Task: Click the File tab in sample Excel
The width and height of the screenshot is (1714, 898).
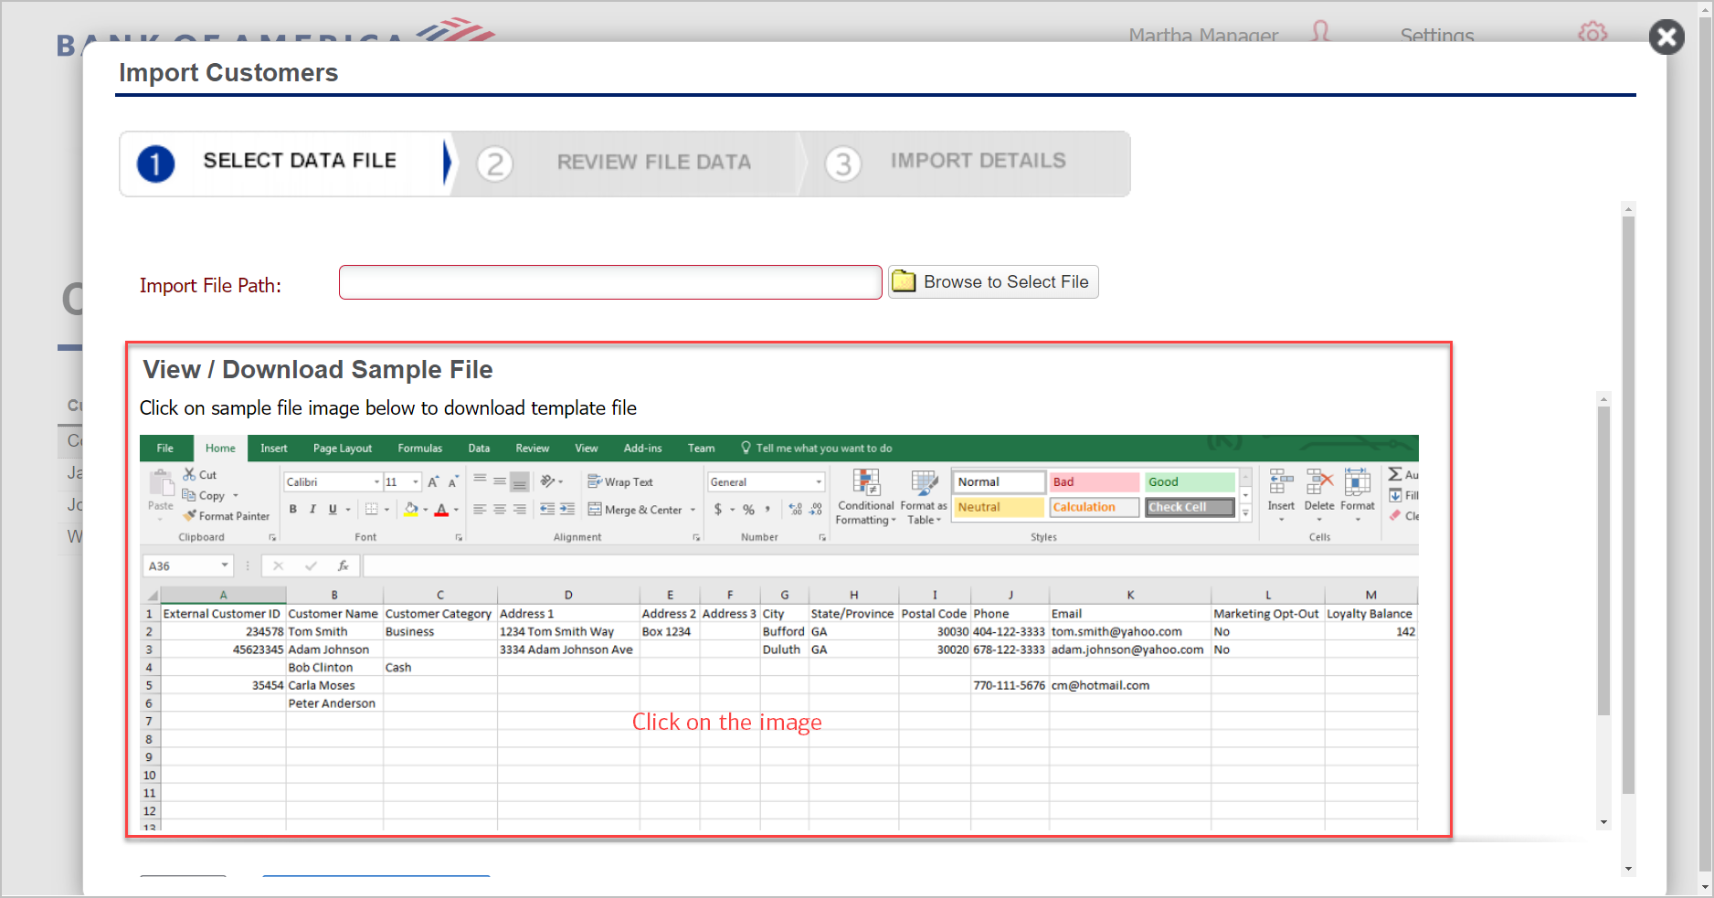Action: click(x=165, y=448)
